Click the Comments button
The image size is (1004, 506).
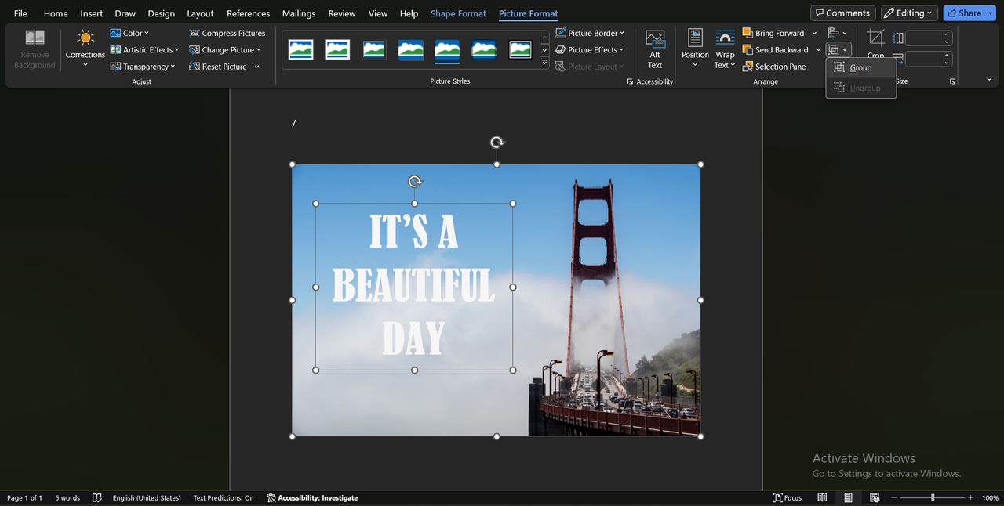click(842, 13)
